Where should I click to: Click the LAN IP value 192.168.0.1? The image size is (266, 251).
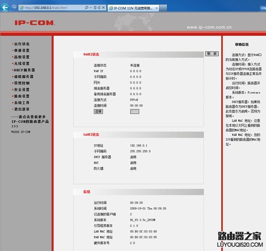tap(139, 146)
